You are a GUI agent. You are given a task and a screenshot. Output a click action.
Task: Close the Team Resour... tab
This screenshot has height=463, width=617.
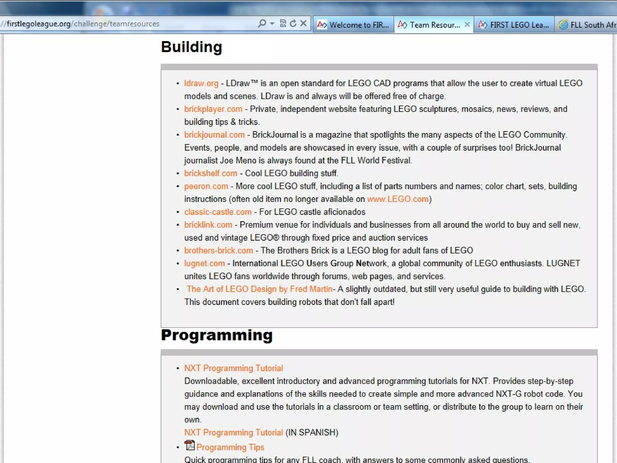[x=467, y=24]
